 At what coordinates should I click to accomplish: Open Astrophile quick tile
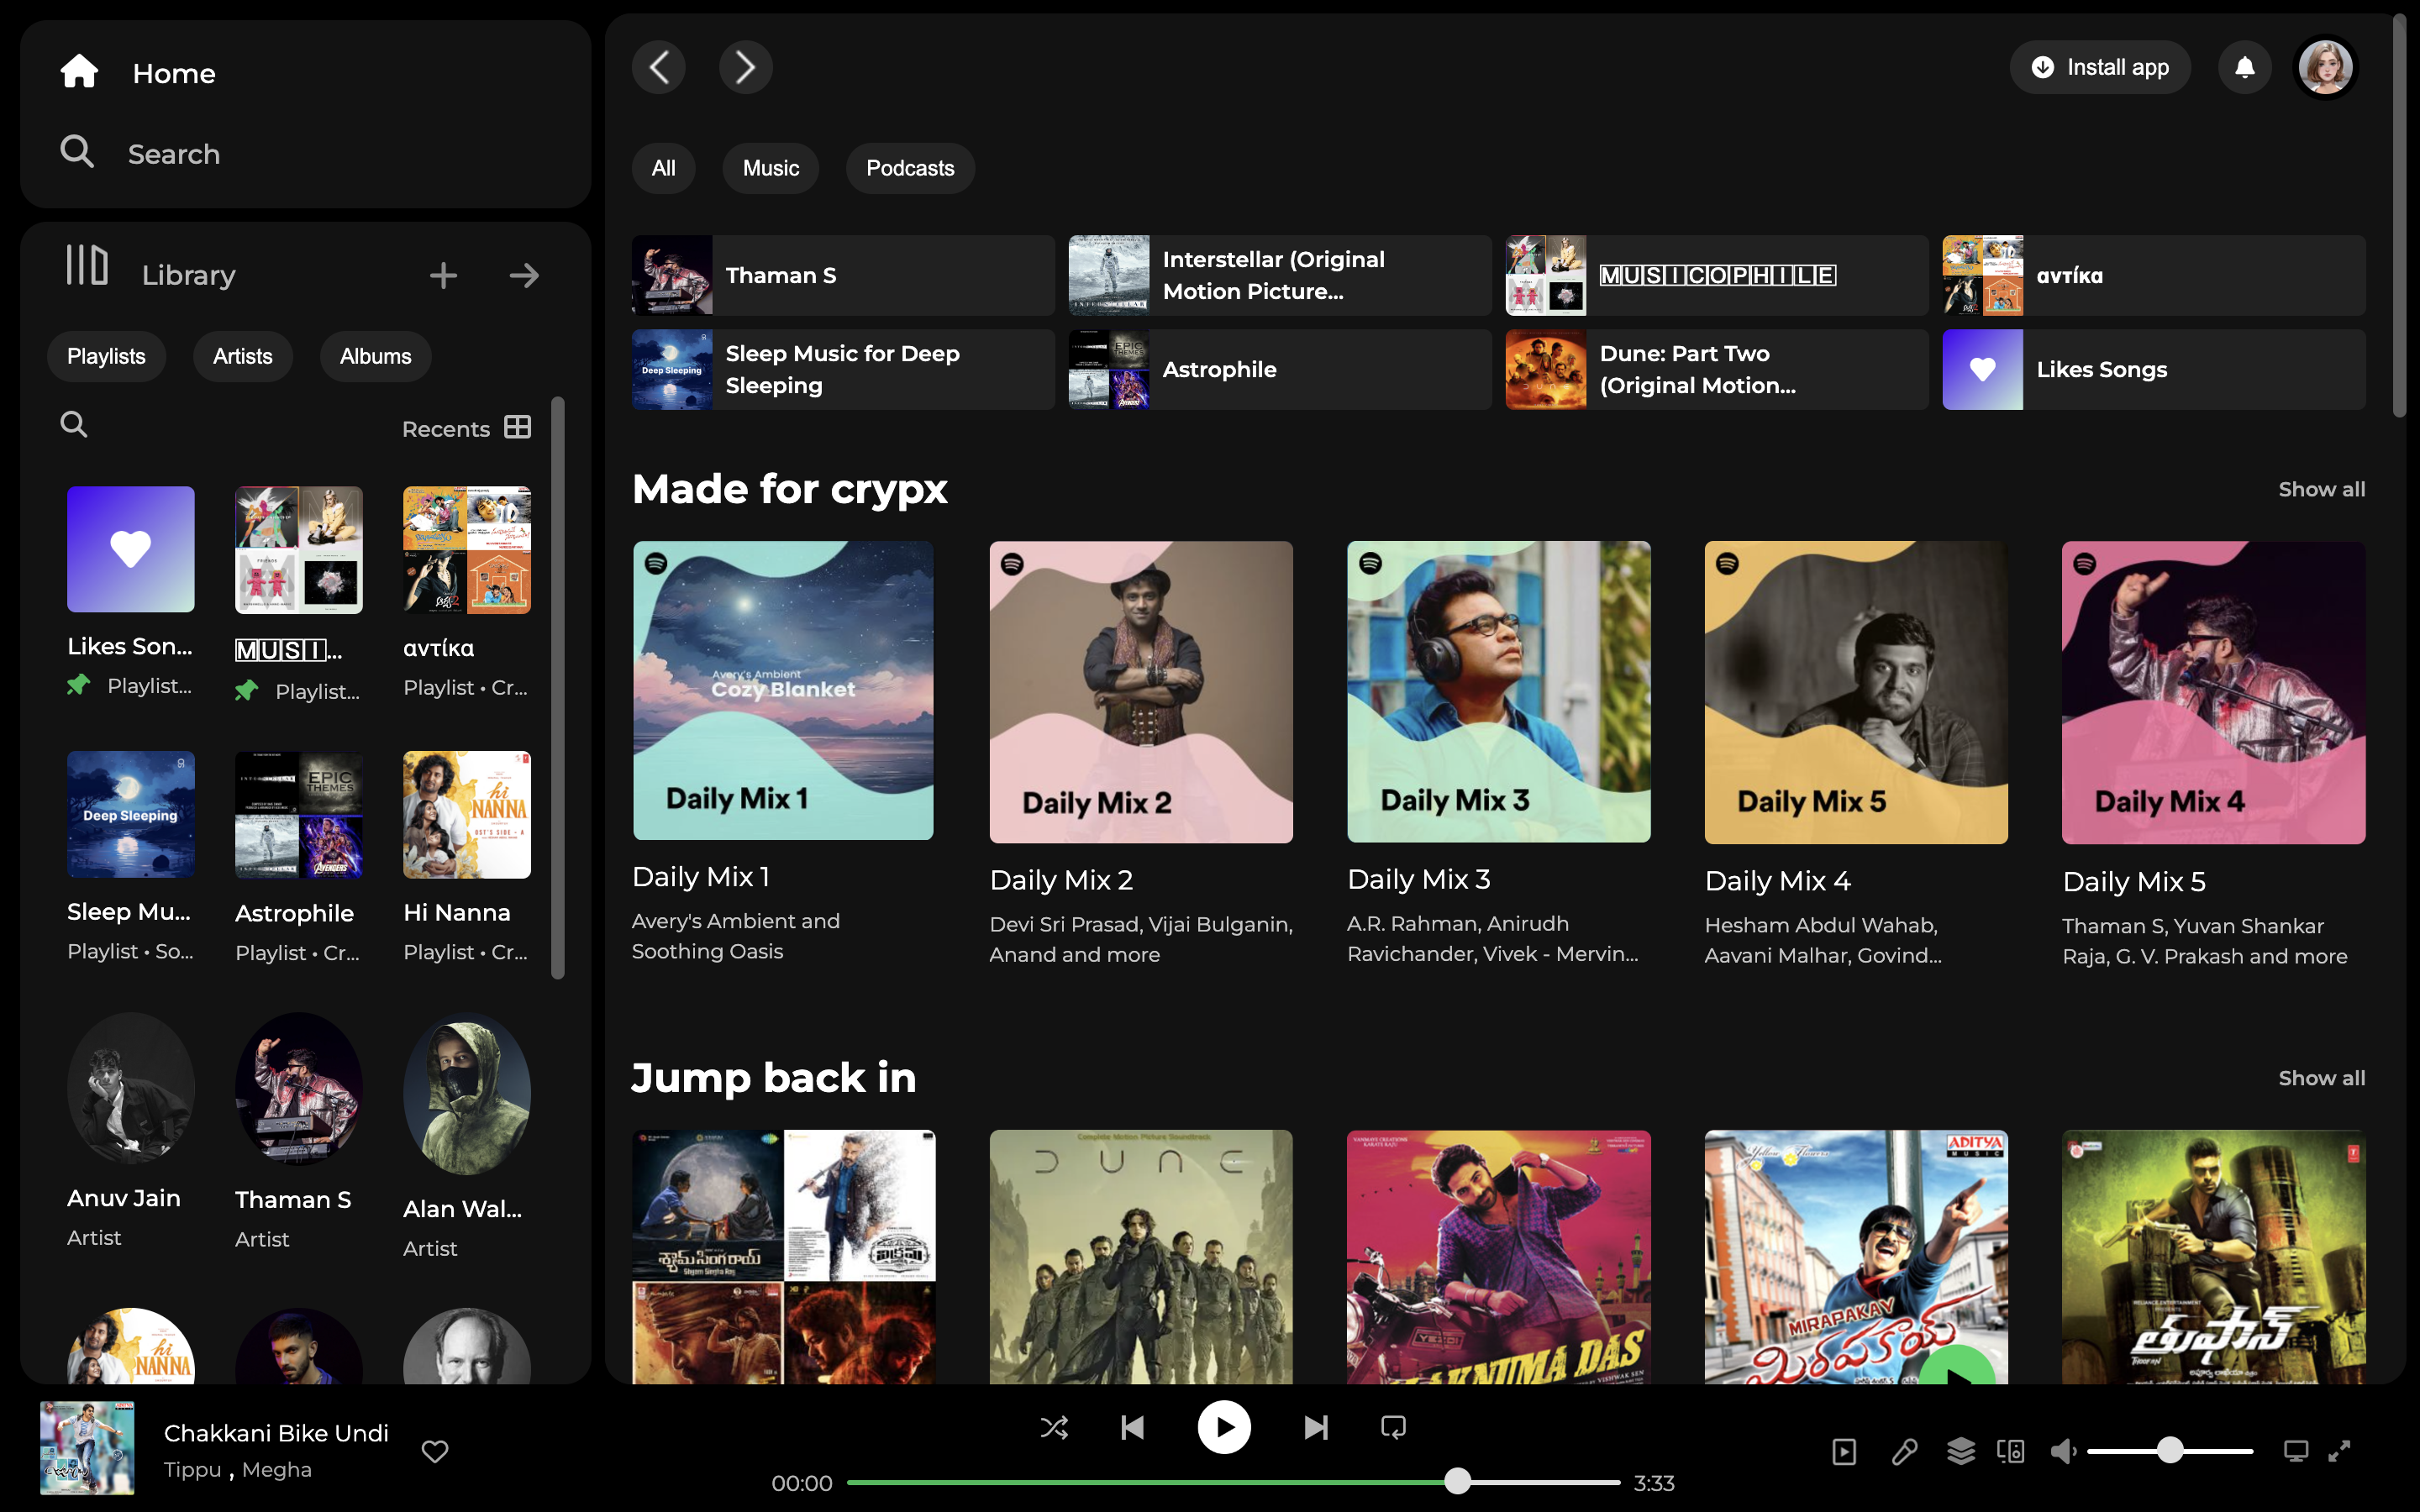click(x=1280, y=369)
